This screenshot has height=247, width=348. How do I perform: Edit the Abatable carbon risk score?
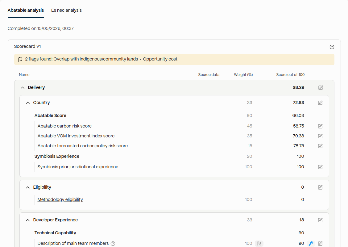[320, 126]
